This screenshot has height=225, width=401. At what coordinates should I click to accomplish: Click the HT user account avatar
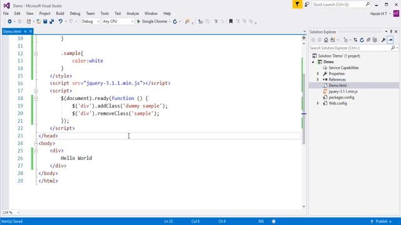point(396,14)
